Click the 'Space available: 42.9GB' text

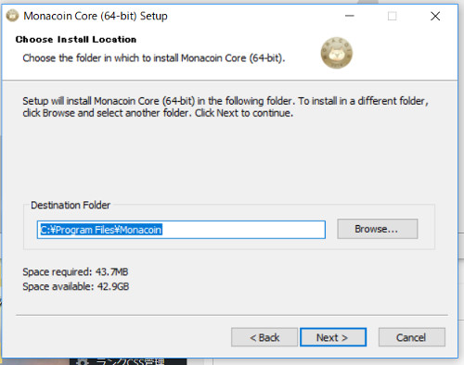76,286
